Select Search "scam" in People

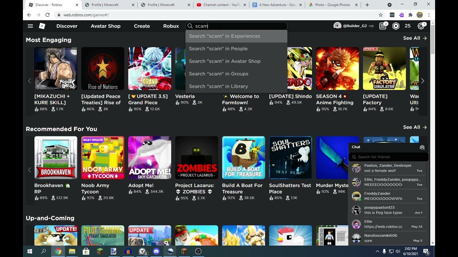236,49
